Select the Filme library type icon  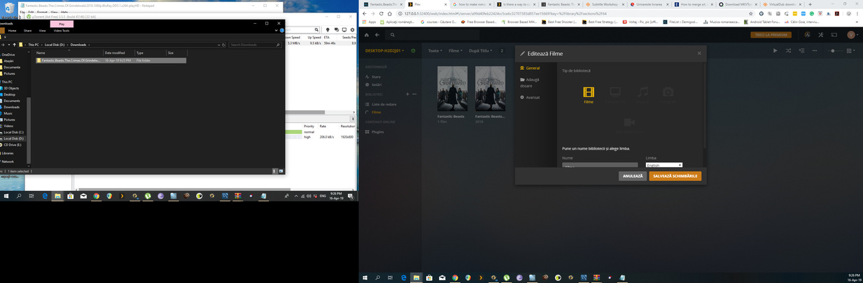(589, 95)
